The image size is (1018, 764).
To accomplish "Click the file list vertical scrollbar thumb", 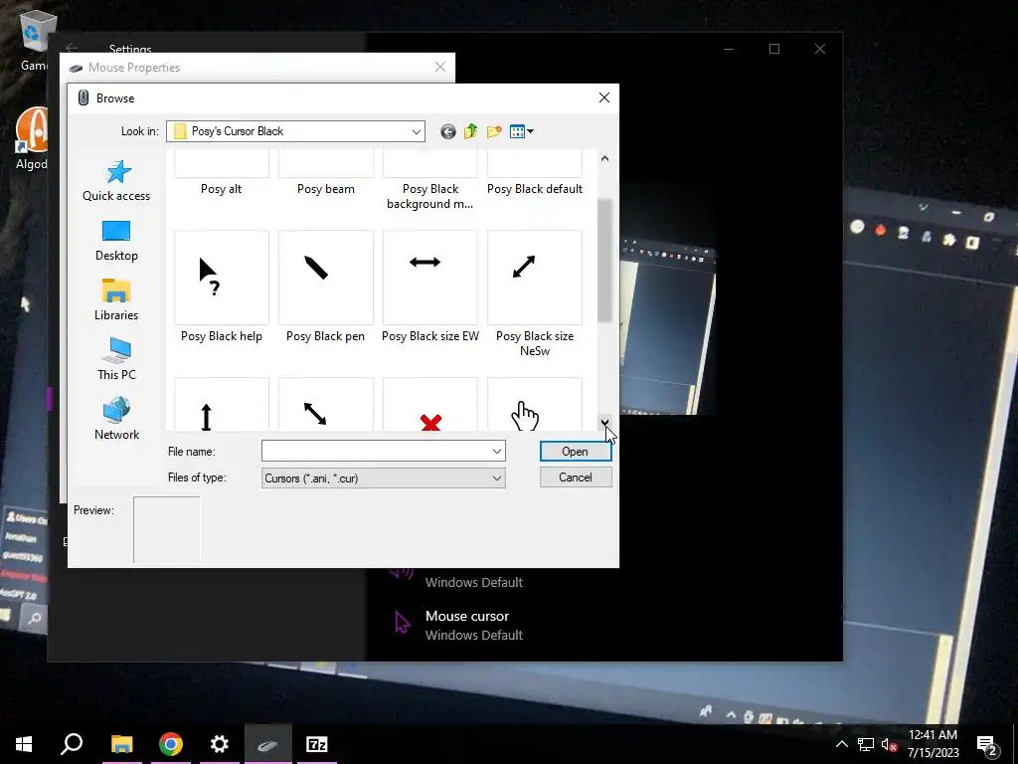I will pos(604,260).
